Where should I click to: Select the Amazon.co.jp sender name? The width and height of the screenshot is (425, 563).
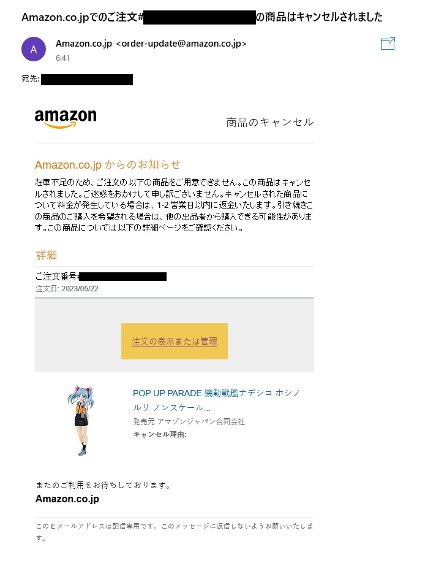[x=84, y=44]
